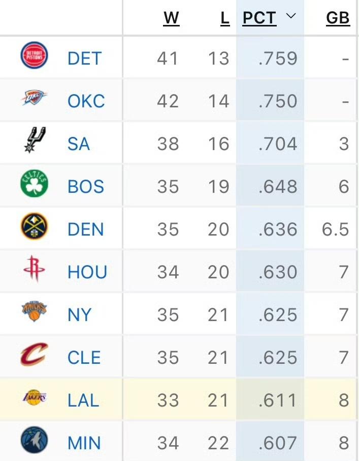Click the PCT column header

(x=259, y=18)
